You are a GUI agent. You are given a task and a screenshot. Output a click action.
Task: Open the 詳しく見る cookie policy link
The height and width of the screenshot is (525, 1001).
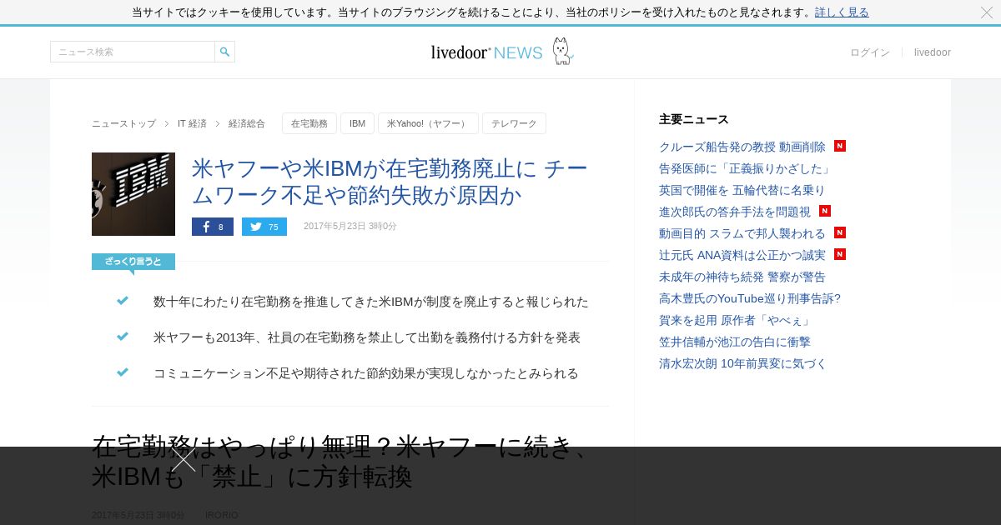point(842,12)
